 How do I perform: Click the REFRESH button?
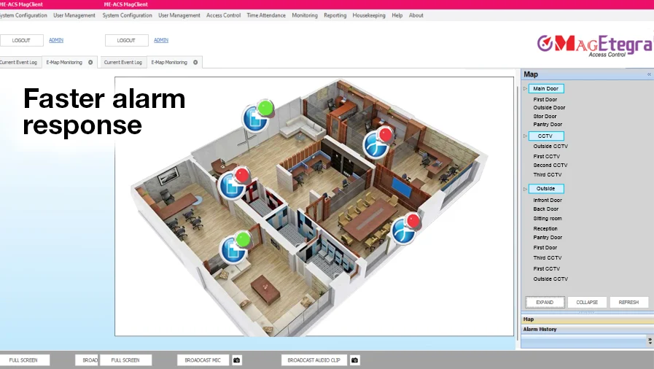click(x=629, y=303)
